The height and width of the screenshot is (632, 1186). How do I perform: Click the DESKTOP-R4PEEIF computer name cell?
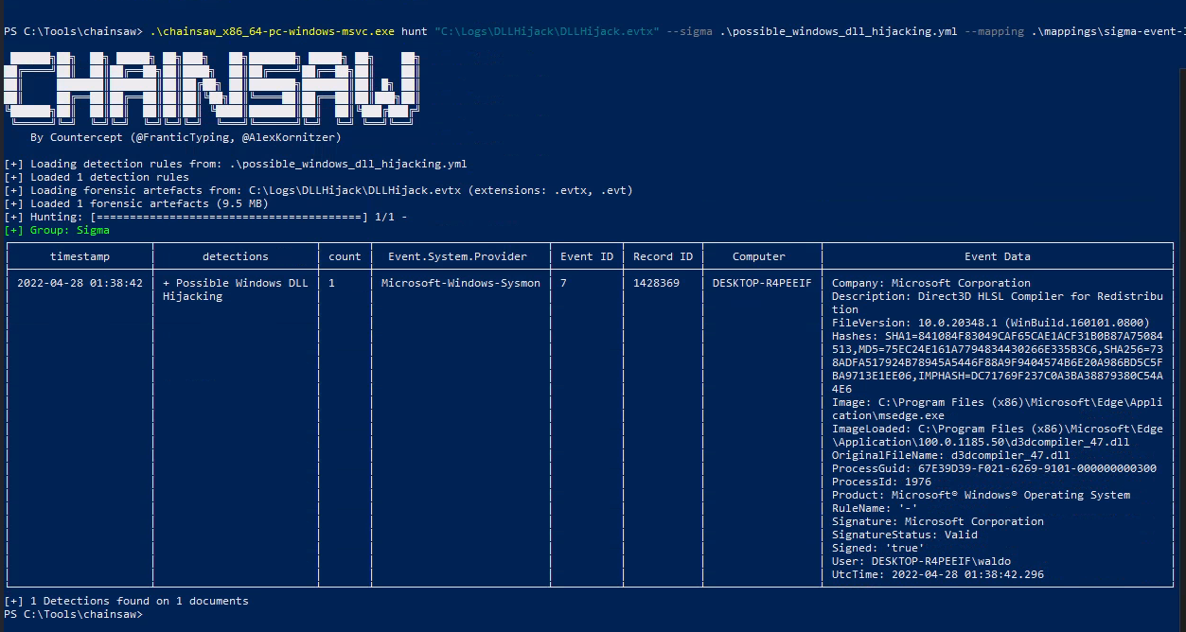coord(762,283)
